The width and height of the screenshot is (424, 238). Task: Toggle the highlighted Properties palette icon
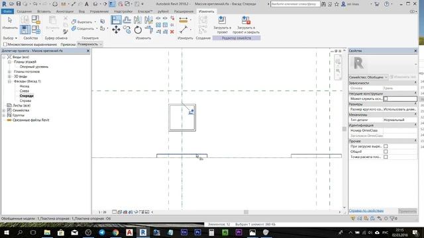(25, 30)
